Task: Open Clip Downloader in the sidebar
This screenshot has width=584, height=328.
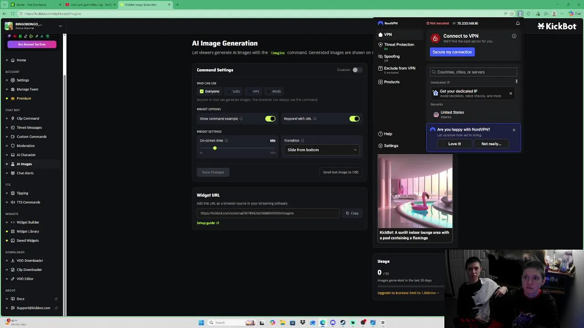Action: point(29,270)
